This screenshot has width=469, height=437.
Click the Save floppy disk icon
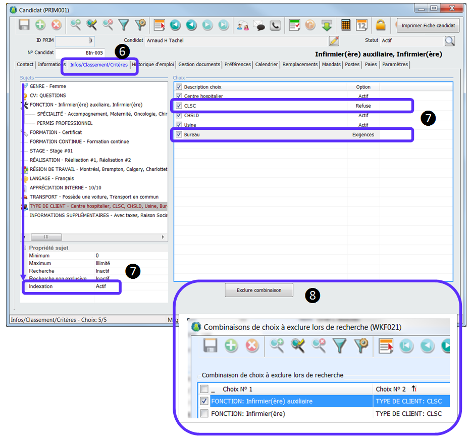coord(24,25)
